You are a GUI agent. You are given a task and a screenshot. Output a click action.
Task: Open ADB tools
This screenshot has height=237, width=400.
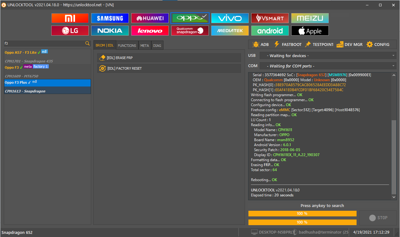(260, 44)
